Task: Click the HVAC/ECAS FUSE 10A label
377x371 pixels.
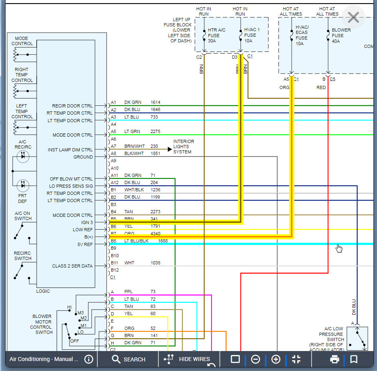Action: (302, 36)
